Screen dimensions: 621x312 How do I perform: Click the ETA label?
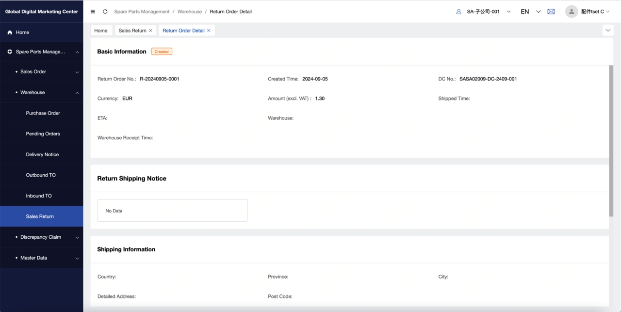pos(102,118)
